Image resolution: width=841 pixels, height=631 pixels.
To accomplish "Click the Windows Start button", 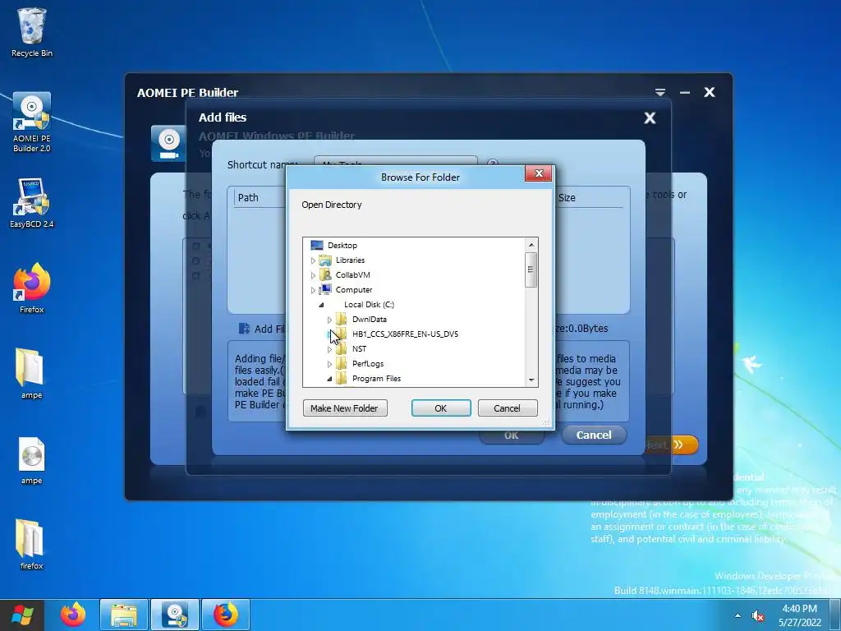I will pyautogui.click(x=21, y=615).
